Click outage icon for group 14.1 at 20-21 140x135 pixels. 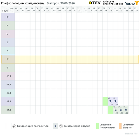coord(121,110)
